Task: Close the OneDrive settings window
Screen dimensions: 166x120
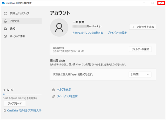Action: click(161, 3)
